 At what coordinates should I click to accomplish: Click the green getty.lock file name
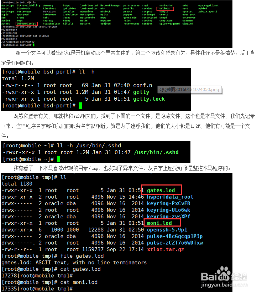coord(149,99)
